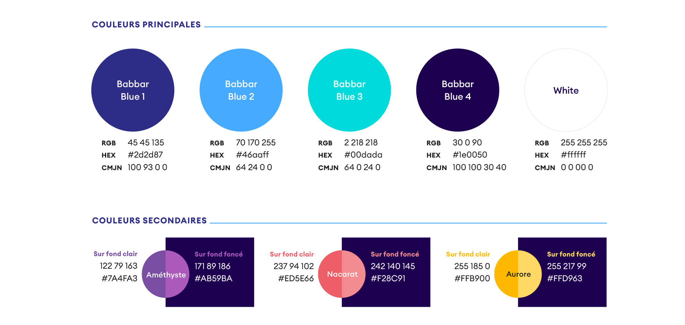The width and height of the screenshot is (685, 325).
Task: Select the Babbar Blue 4 dark circle
Action: click(457, 90)
